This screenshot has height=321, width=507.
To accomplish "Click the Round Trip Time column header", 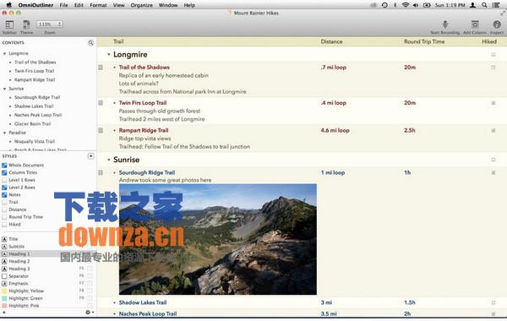I will pyautogui.click(x=424, y=41).
